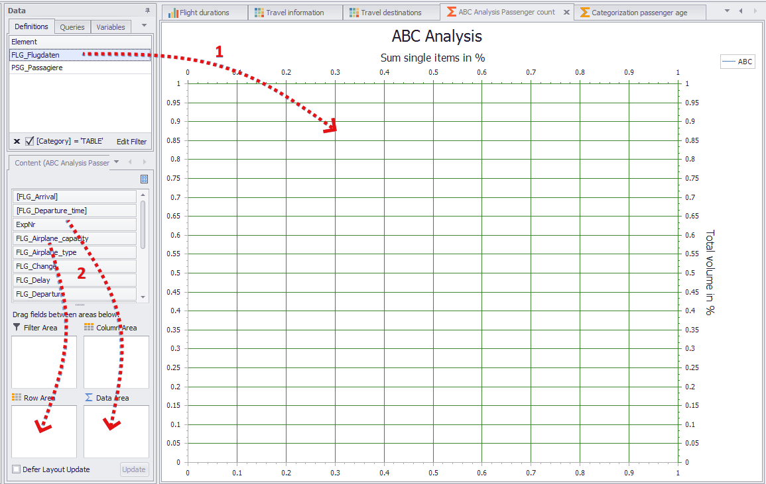766x484 pixels.
Task: Select the FLG_Airplane_capacity field
Action: click(x=74, y=238)
